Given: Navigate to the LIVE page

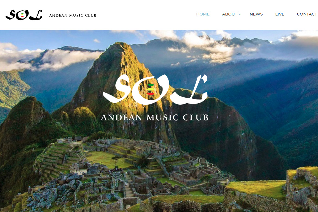Looking at the screenshot, I should point(280,14).
